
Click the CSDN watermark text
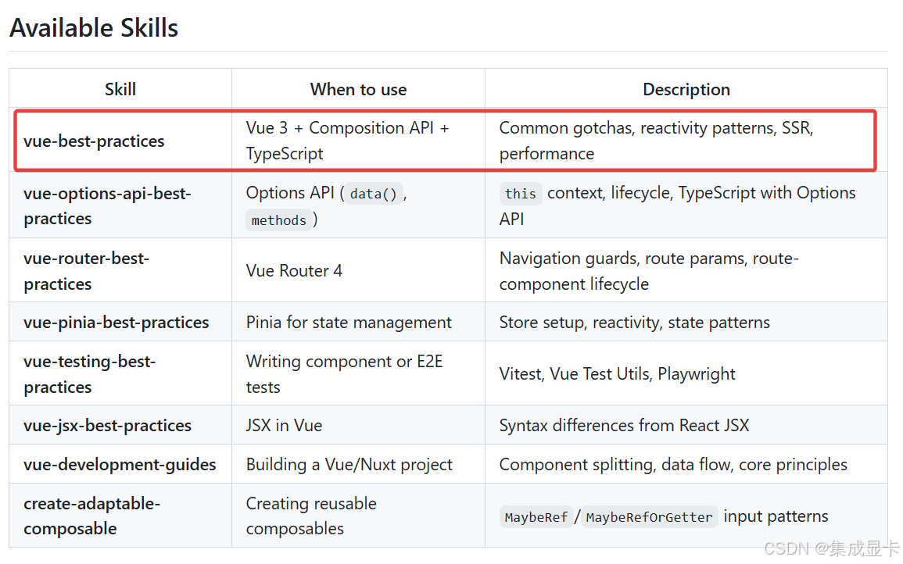tap(831, 548)
